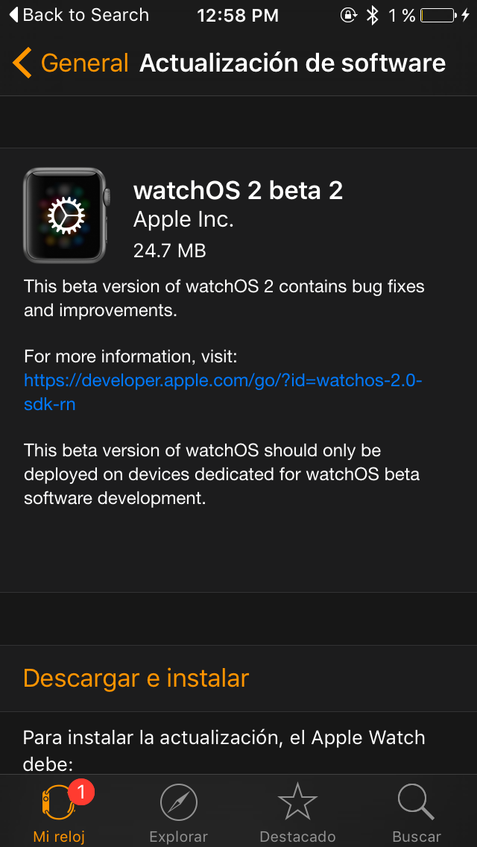Viewport: 477px width, 847px height.
Task: Switch to the Destacado tab label
Action: point(297,837)
